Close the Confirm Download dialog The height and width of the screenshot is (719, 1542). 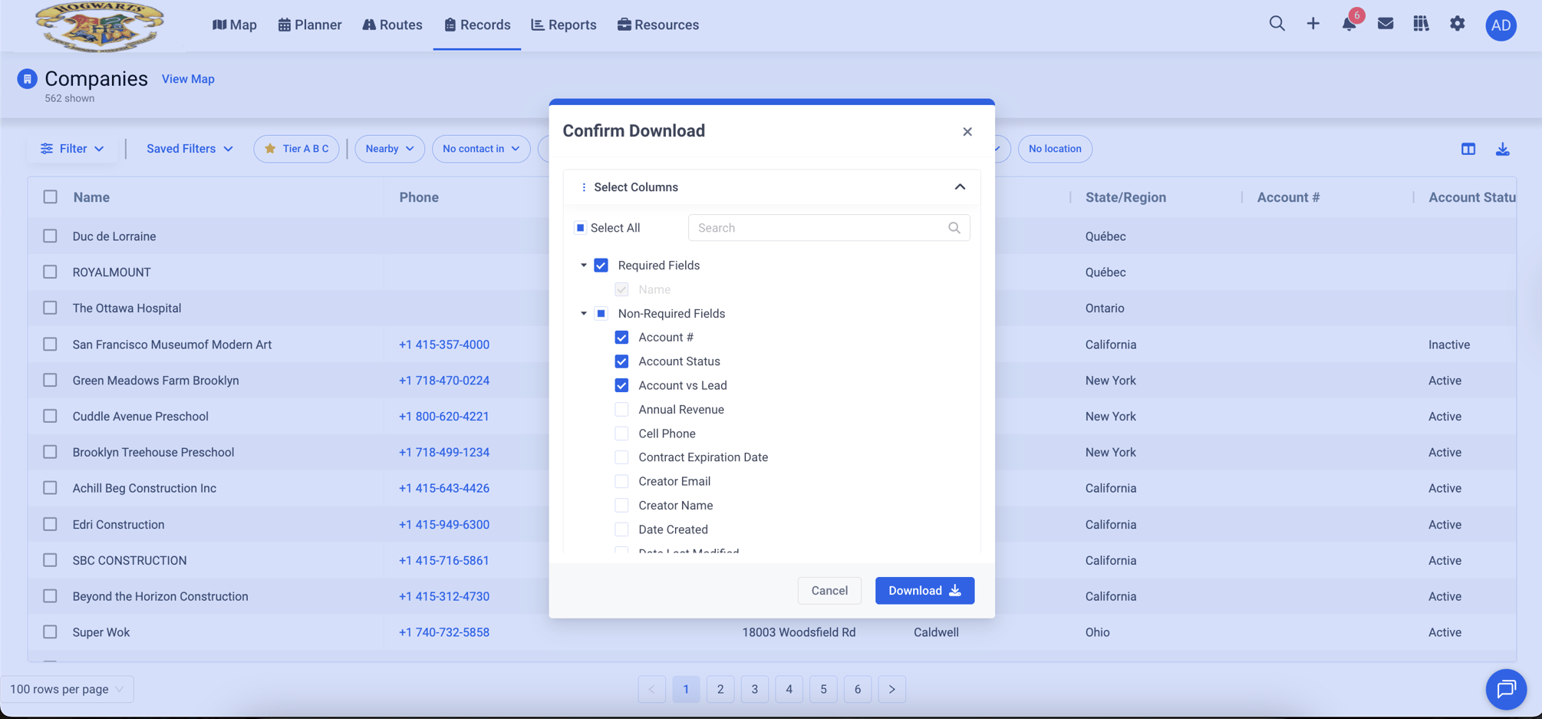coord(967,132)
